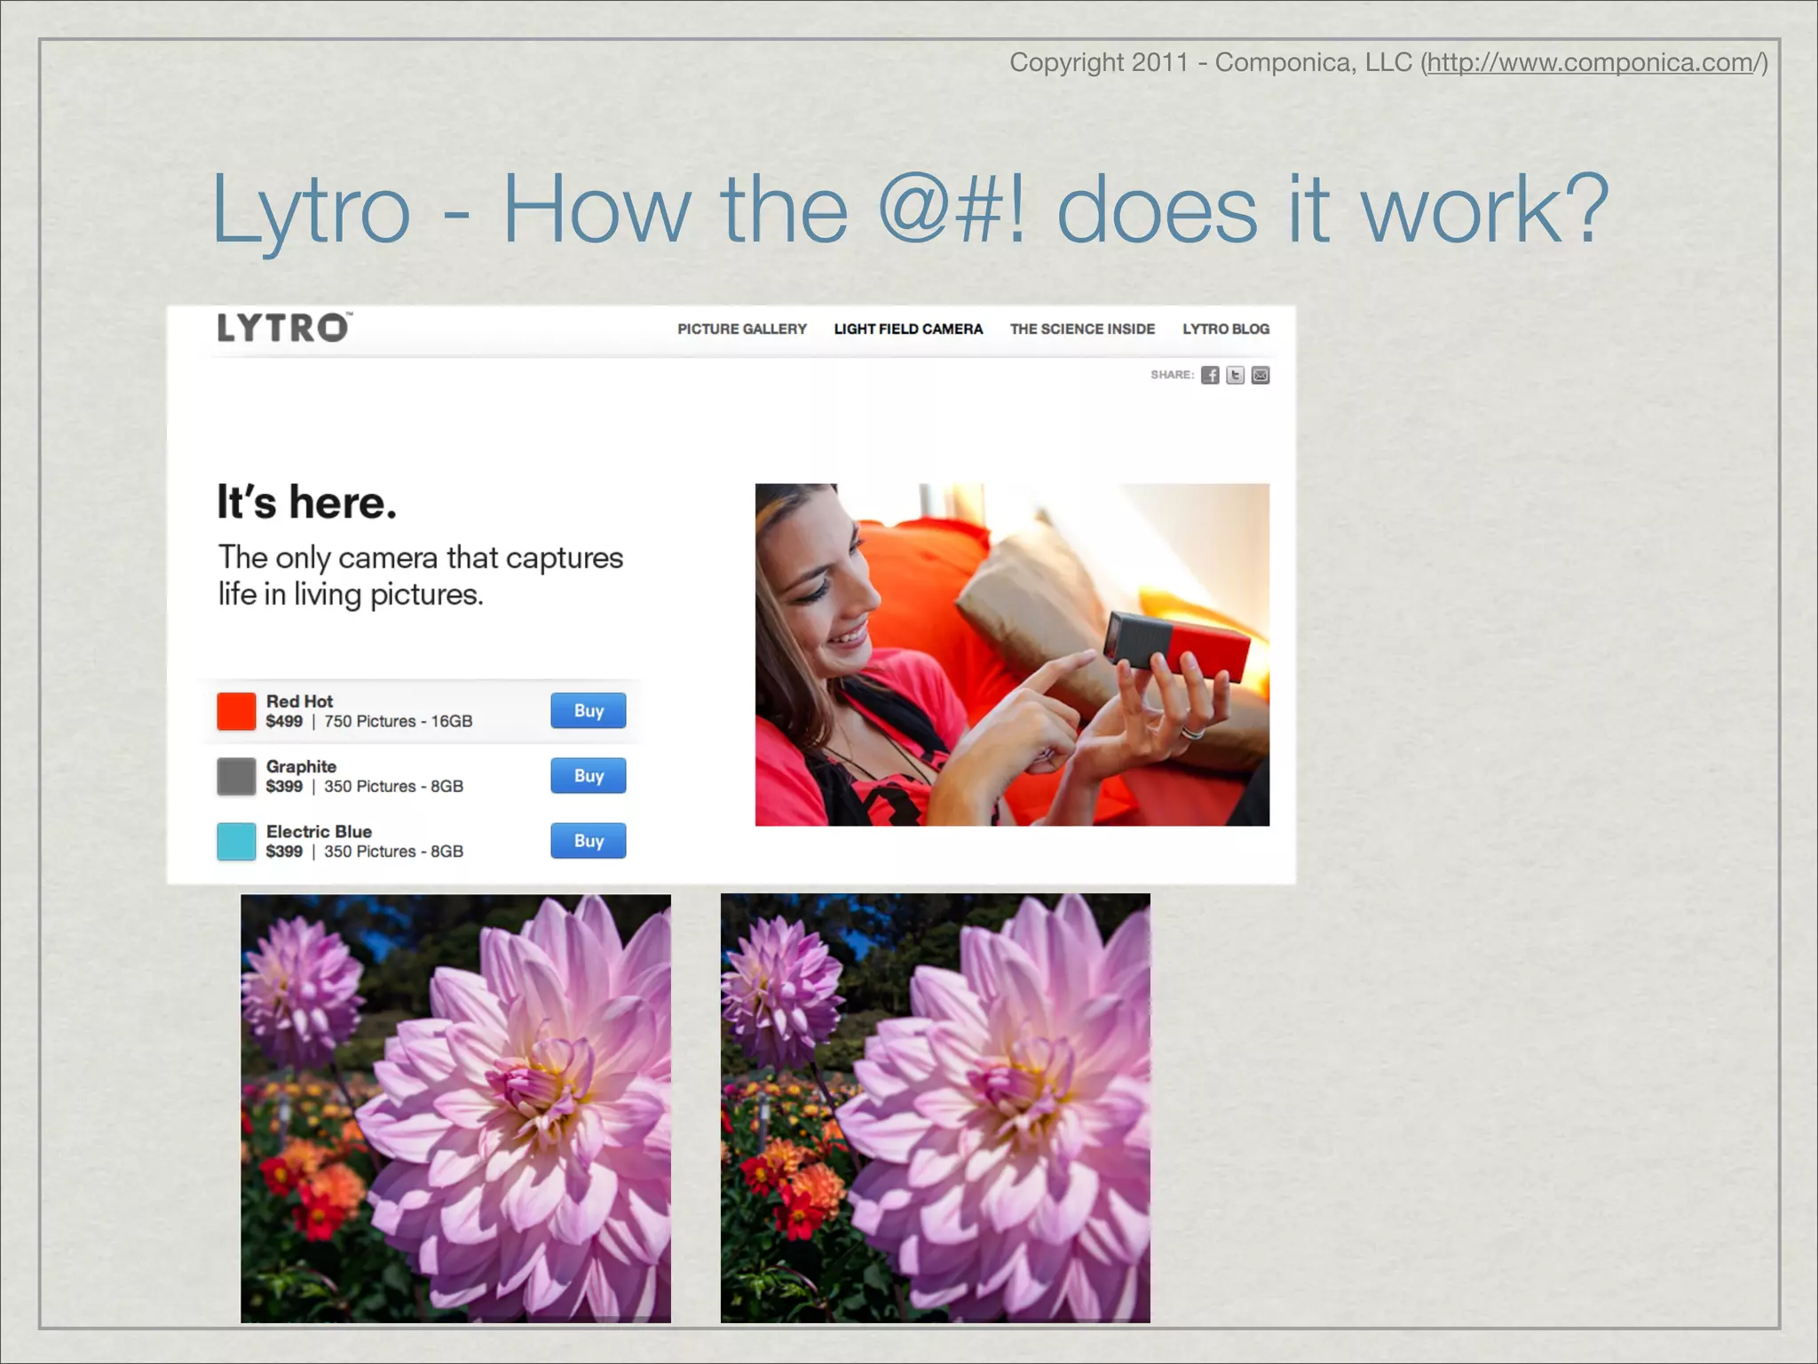Open The Science Inside page
Image resolution: width=1818 pixels, height=1364 pixels.
tap(1082, 329)
